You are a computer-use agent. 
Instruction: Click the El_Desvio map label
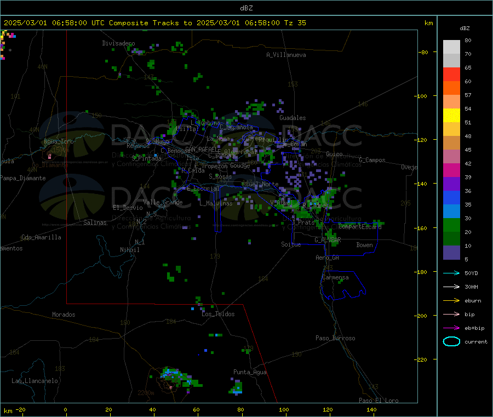(x=128, y=208)
